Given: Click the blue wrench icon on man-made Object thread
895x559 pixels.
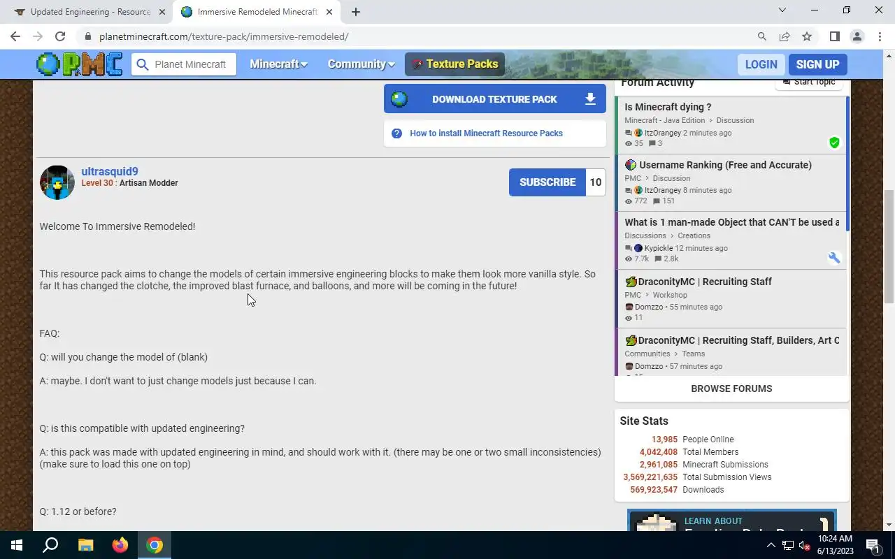Looking at the screenshot, I should [834, 258].
